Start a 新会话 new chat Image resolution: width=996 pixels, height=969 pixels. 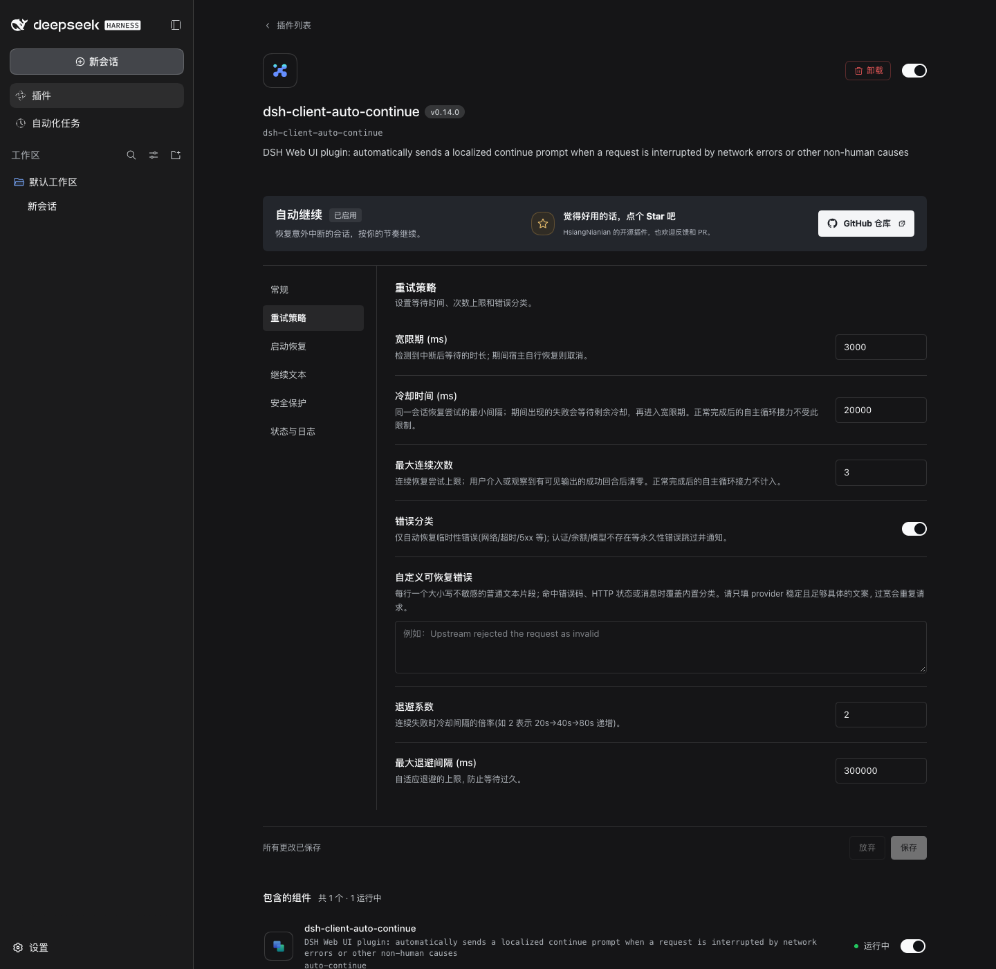pyautogui.click(x=97, y=62)
